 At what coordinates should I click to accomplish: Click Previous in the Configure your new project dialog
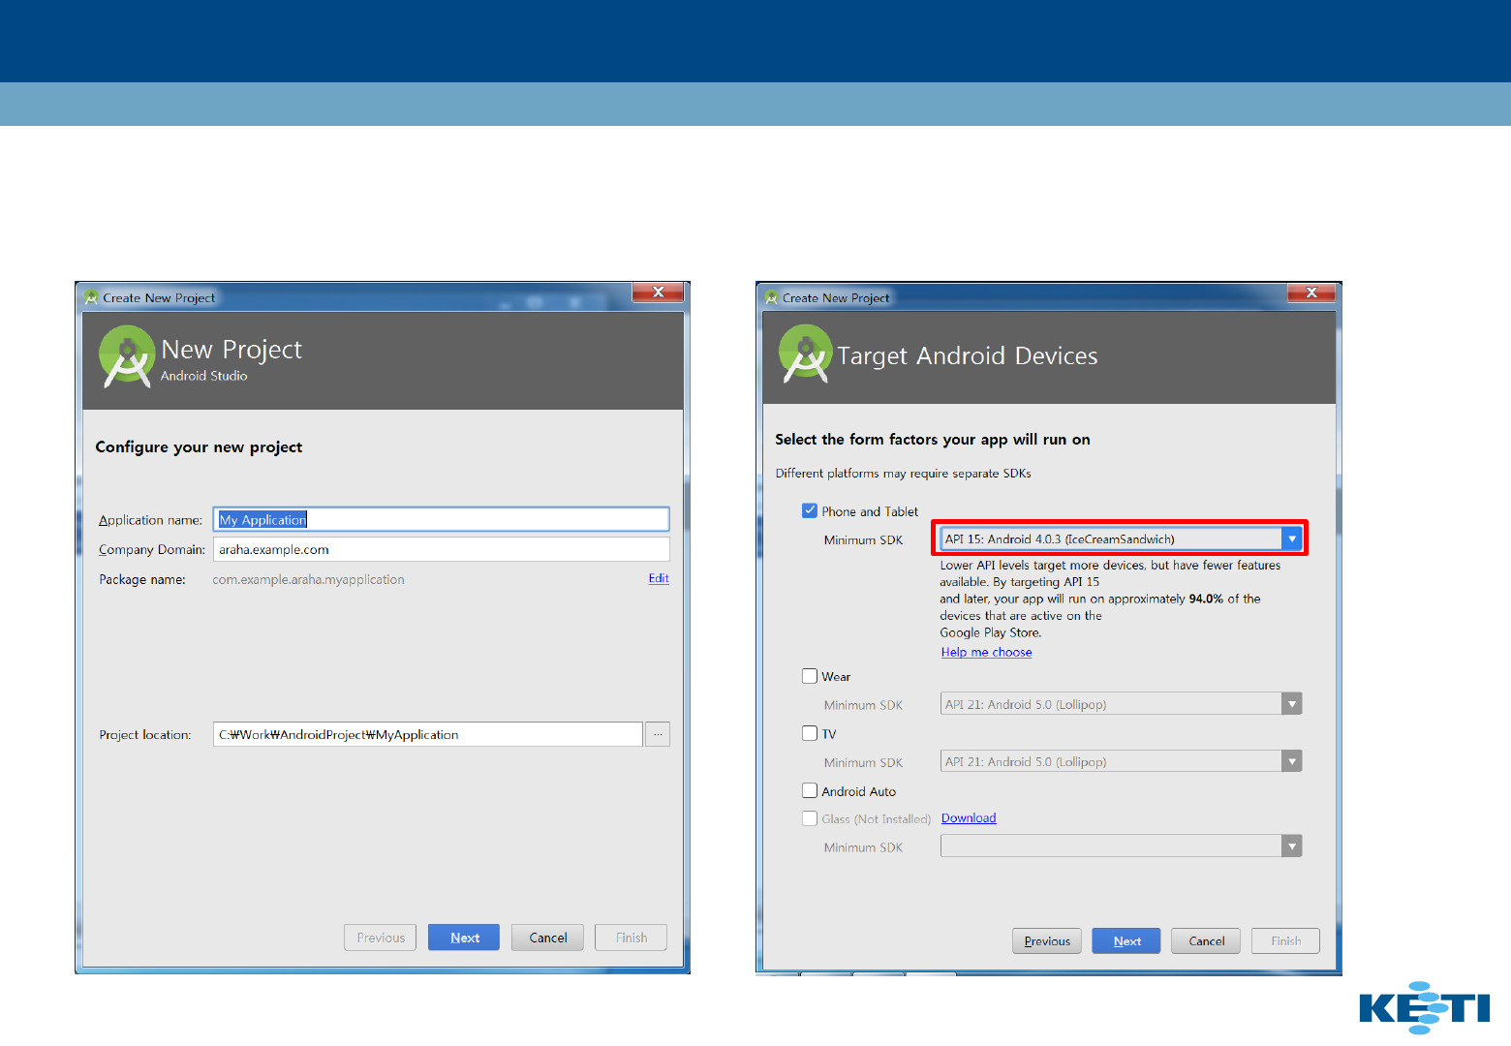pos(381,938)
